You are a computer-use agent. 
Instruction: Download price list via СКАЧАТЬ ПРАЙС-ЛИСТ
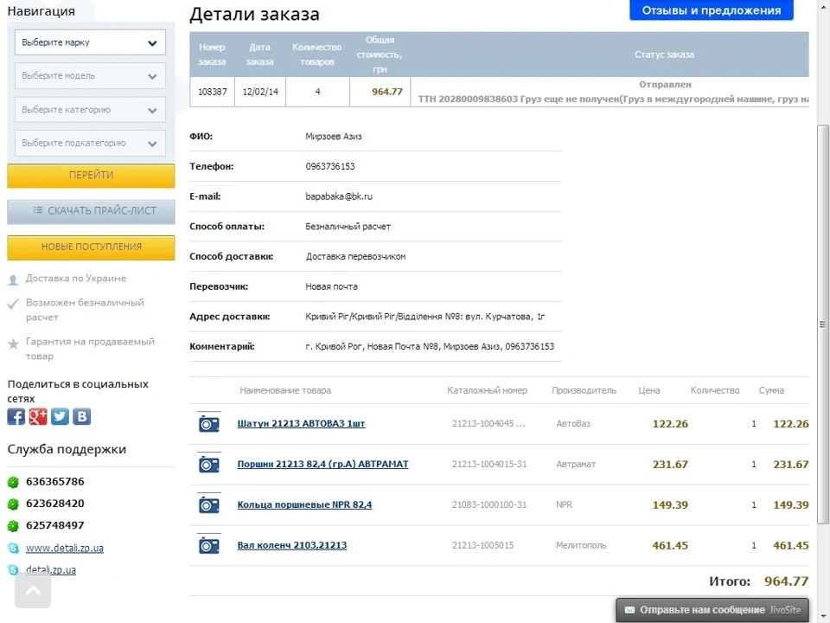click(91, 211)
